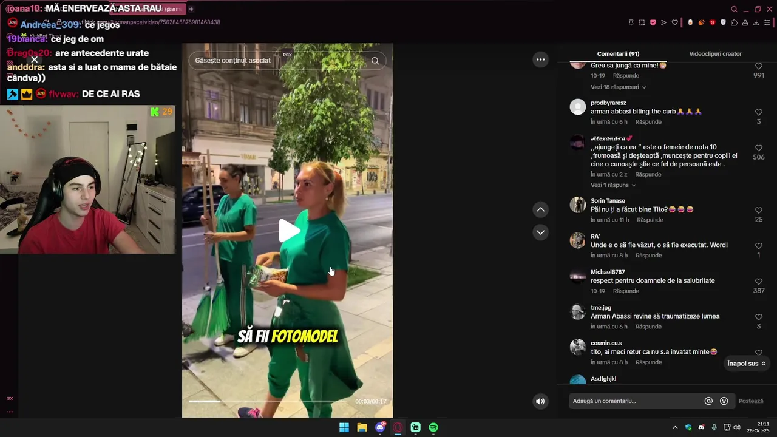
Task: Click the microphone icon in system tray
Action: coord(714,427)
